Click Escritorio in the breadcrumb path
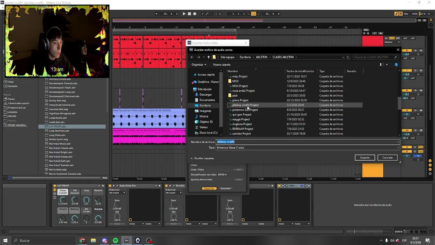This screenshot has height=245, width=435. 245,57
